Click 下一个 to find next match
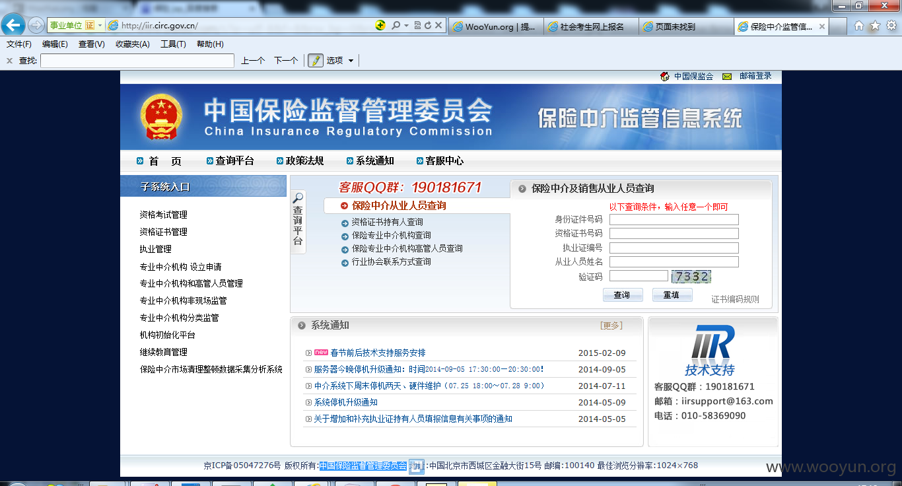This screenshot has width=902, height=486. click(286, 61)
